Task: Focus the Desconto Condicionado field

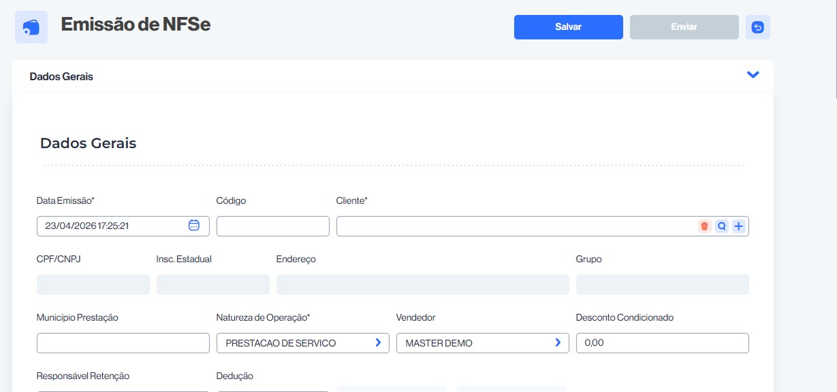Action: tap(663, 343)
